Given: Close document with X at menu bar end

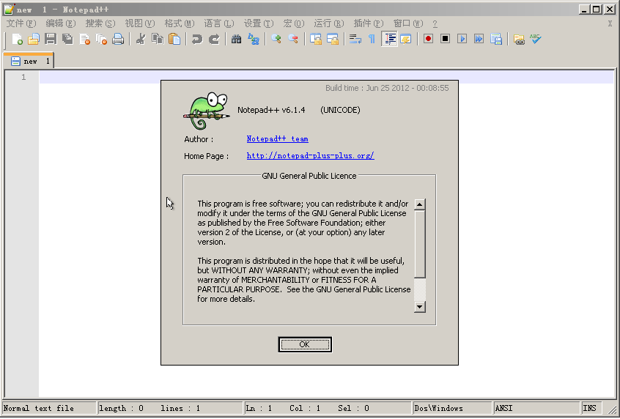Looking at the screenshot, I should click(610, 23).
